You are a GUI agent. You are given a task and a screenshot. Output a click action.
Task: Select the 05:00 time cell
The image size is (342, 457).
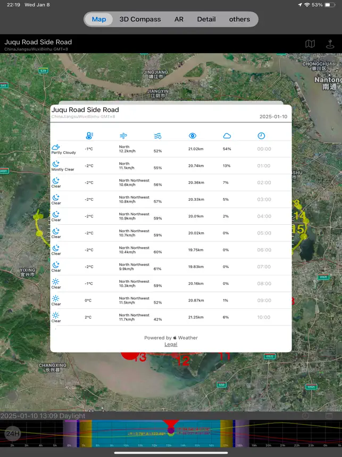264,233
